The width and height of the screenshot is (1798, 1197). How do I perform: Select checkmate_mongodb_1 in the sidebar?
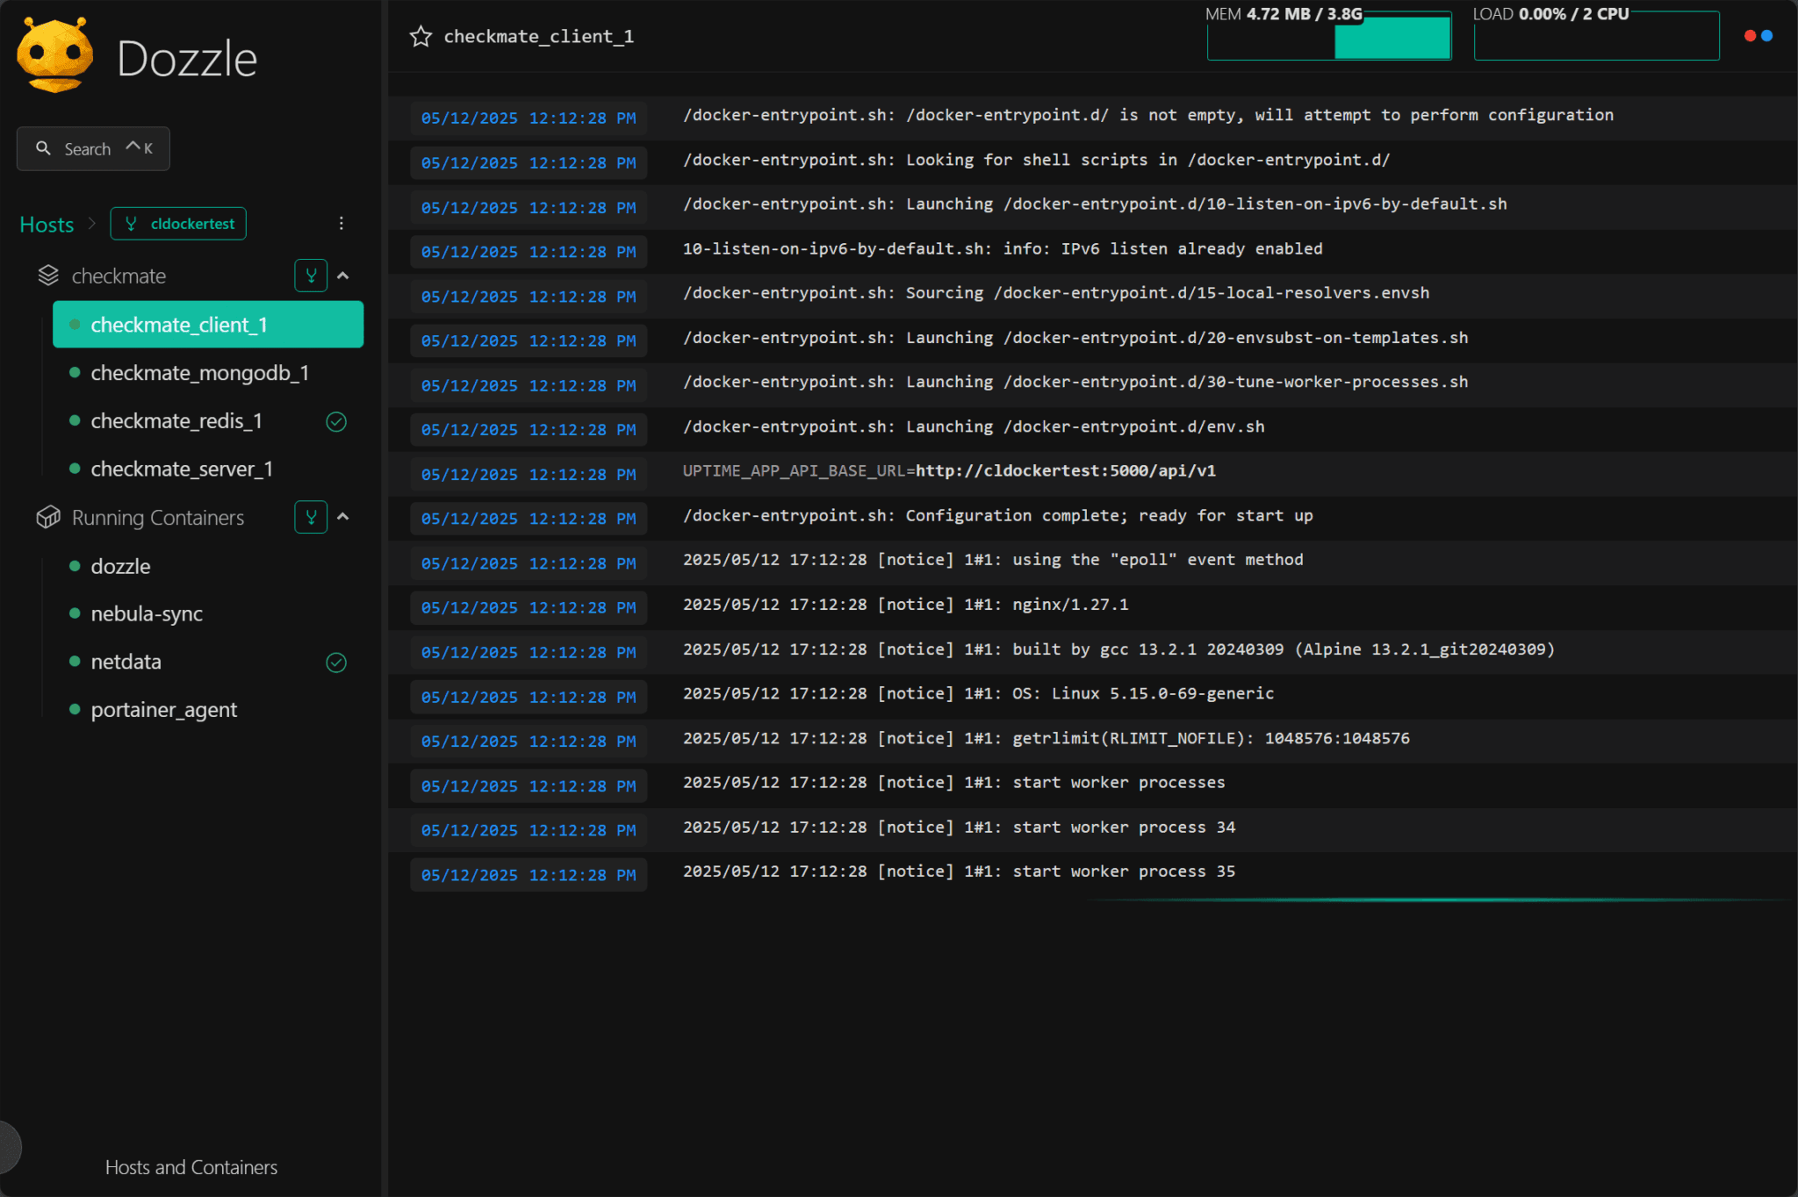[x=200, y=372]
